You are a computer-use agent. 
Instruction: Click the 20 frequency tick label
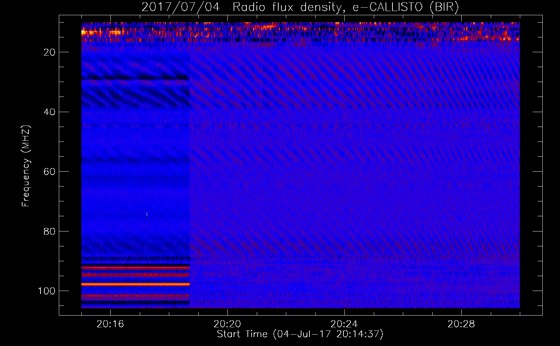click(x=49, y=52)
